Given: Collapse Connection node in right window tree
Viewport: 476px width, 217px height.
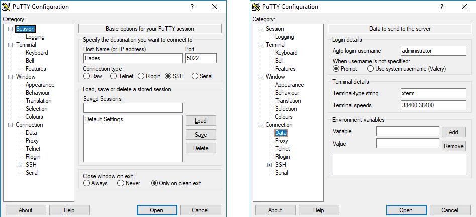Looking at the screenshot, I should [x=261, y=125].
